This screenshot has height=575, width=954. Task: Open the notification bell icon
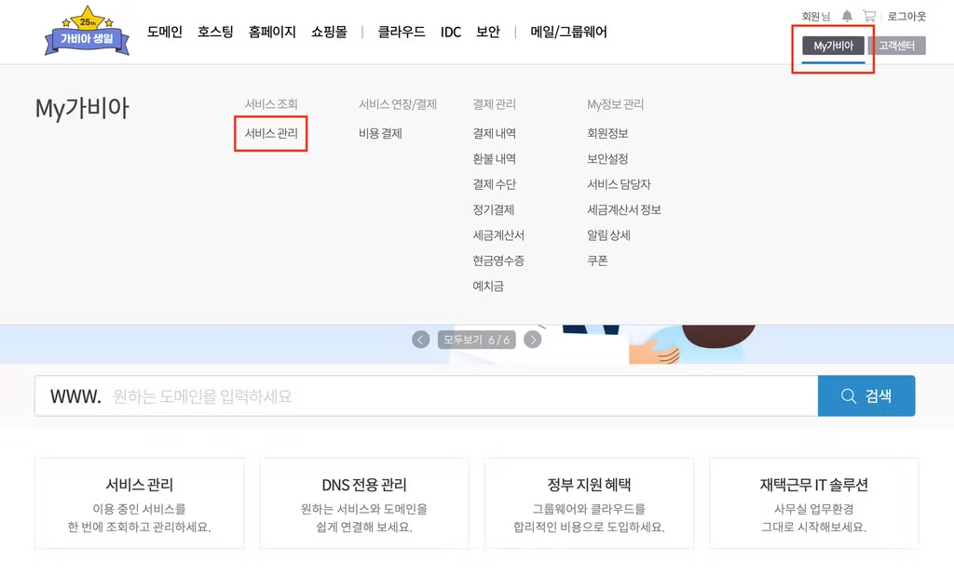(x=847, y=17)
